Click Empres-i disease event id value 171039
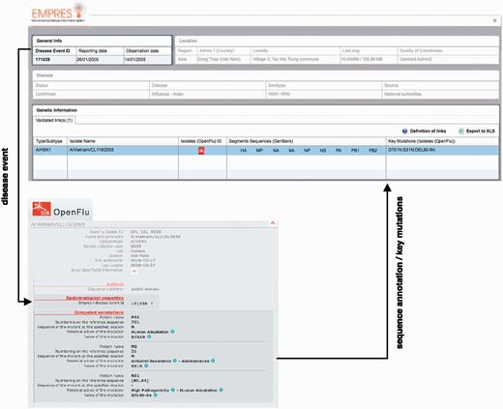Viewport: 503px width, 409px height. coord(139,304)
